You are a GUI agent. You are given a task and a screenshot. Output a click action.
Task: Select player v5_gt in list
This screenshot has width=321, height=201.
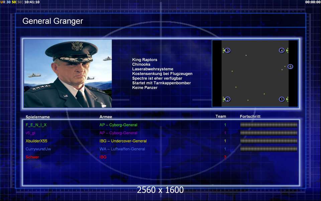tap(30, 133)
